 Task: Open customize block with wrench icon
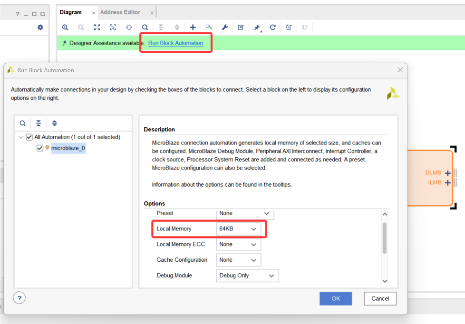pos(225,27)
